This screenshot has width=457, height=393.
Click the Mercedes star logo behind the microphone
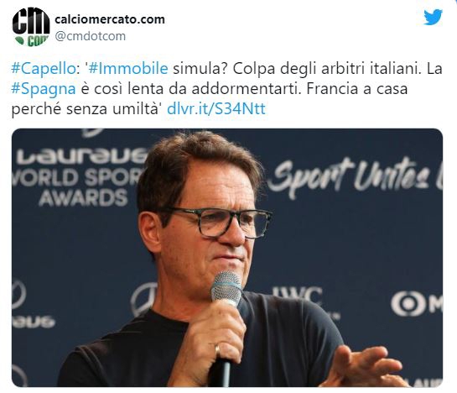(x=144, y=300)
